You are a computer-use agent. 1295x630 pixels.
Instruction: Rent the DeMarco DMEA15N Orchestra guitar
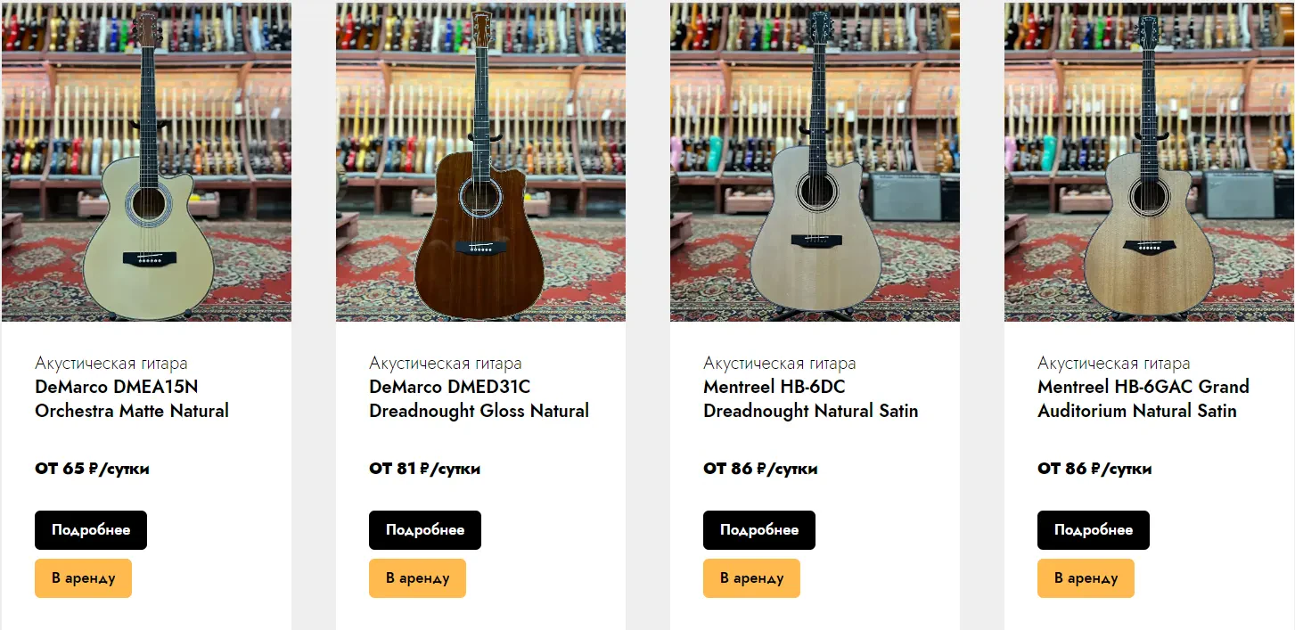tap(83, 578)
